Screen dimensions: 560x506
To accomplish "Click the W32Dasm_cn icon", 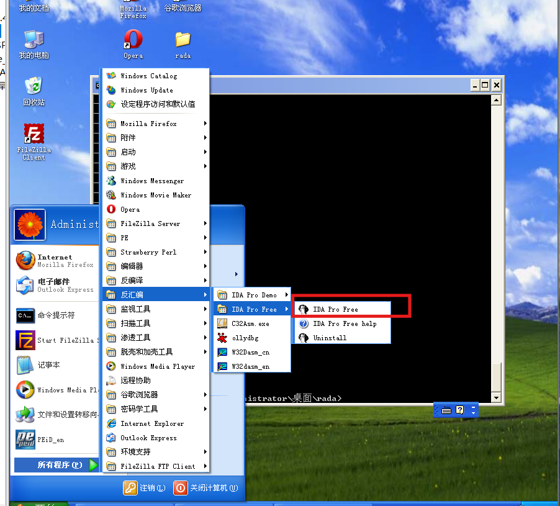I will [x=222, y=352].
